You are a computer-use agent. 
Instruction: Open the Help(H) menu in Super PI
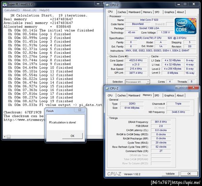(44, 10)
